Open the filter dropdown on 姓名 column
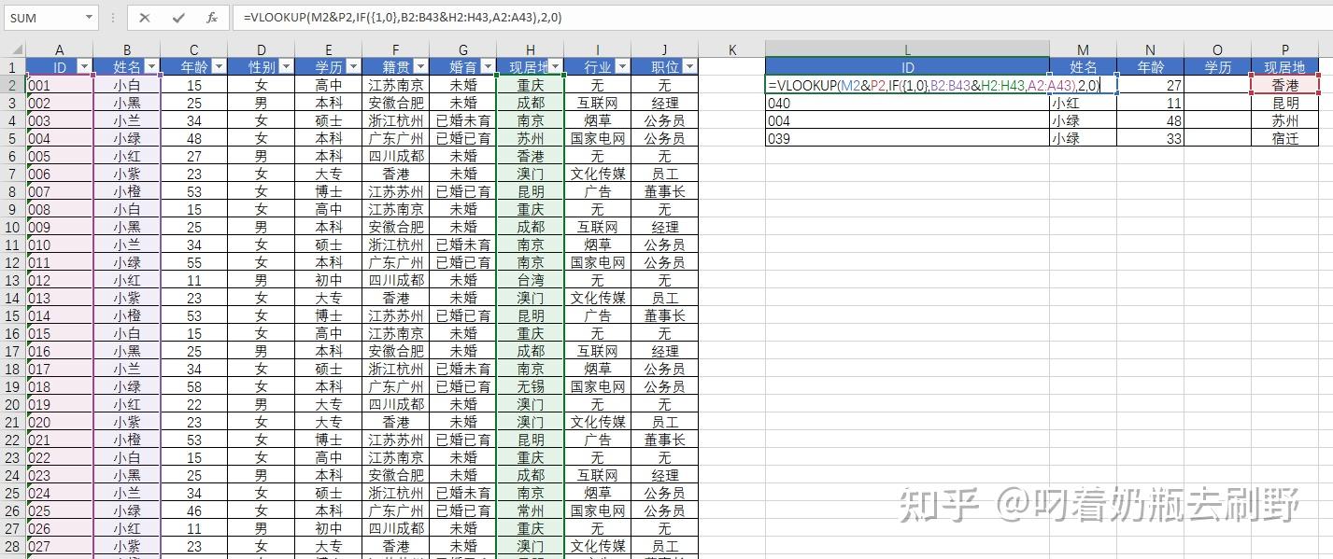The image size is (1333, 559). pyautogui.click(x=151, y=66)
